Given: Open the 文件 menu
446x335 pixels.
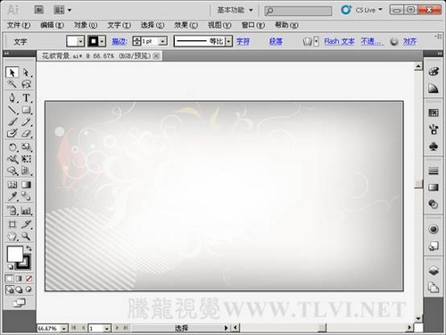Looking at the screenshot, I should pyautogui.click(x=19, y=25).
